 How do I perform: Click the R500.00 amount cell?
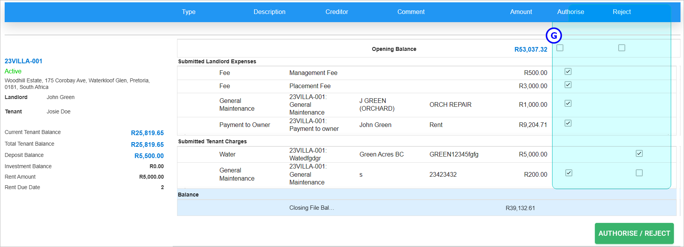536,73
